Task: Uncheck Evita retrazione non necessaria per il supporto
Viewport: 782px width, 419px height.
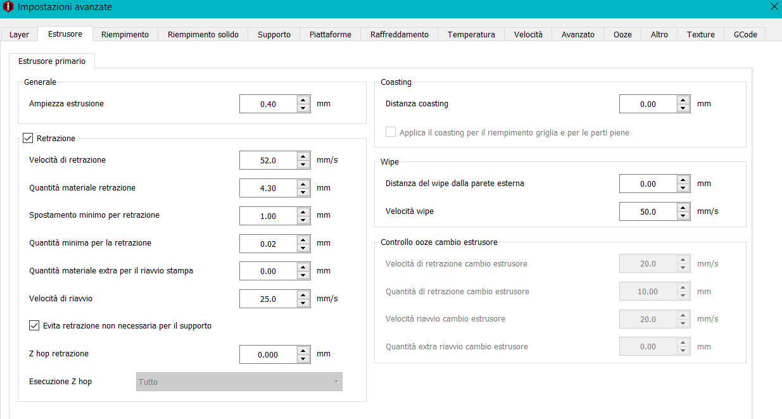Action: pos(34,326)
